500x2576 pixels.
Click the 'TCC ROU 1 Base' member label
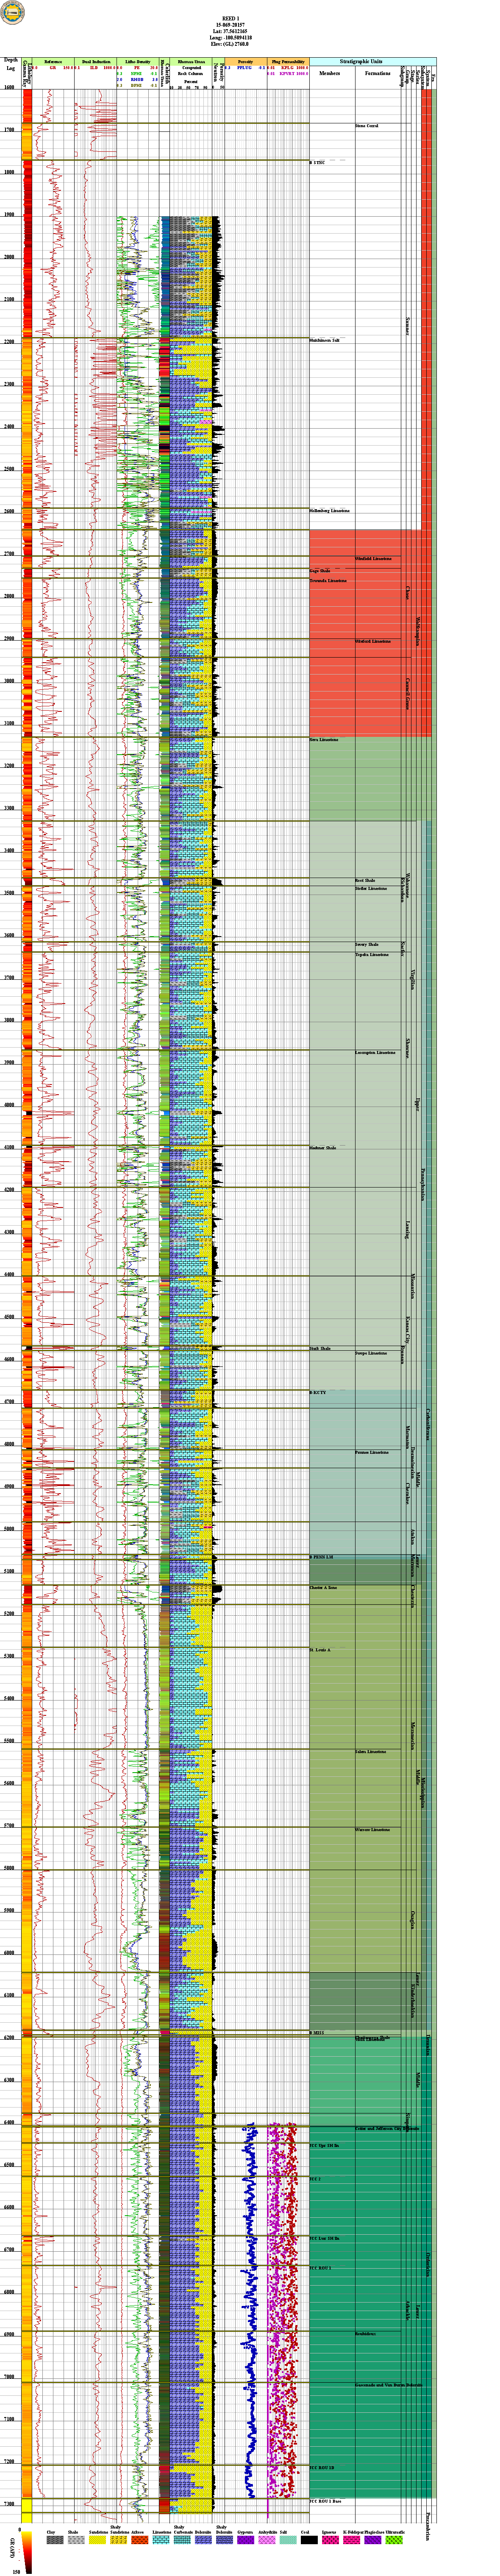[x=326, y=2502]
